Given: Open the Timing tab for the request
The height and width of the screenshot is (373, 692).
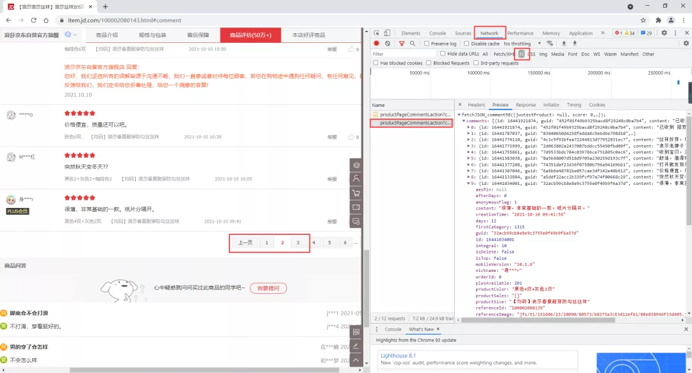Looking at the screenshot, I should coord(575,104).
